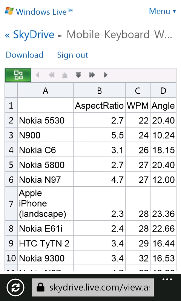This screenshot has width=181, height=301.
Task: Click the Sign out link
Action: click(x=72, y=55)
